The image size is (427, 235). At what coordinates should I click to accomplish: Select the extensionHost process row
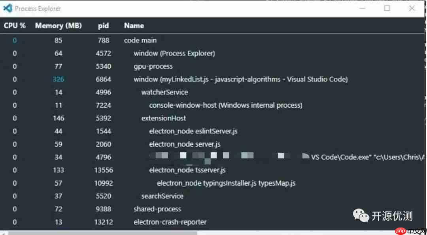(164, 118)
